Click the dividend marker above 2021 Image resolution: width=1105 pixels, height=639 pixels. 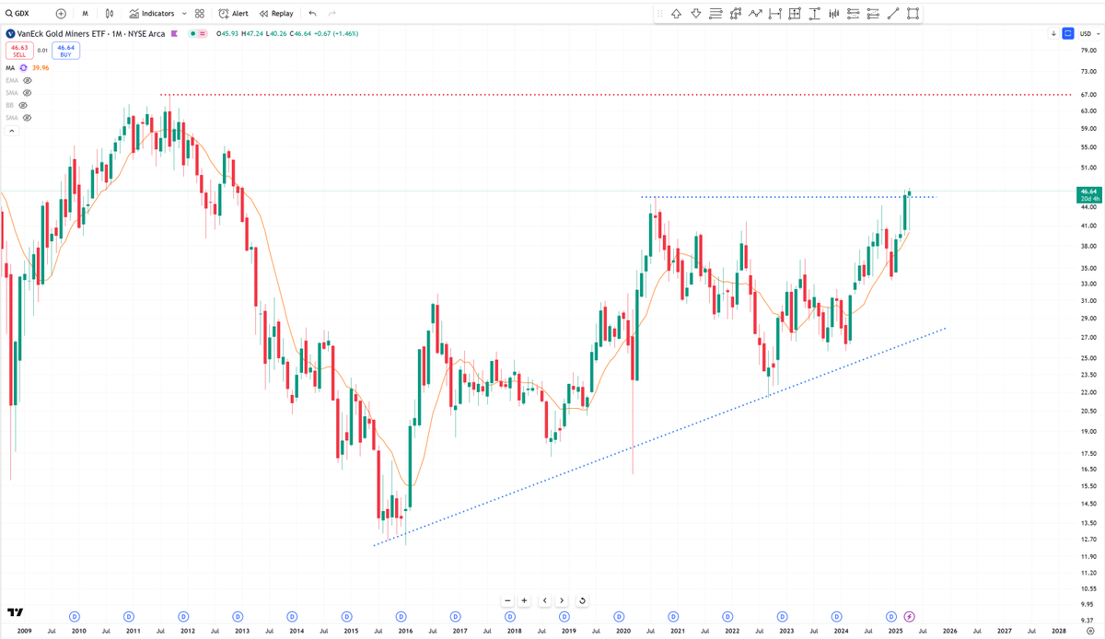tap(673, 615)
